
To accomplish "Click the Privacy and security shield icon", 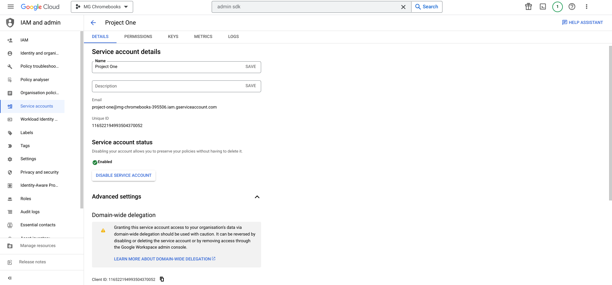I will (10, 172).
